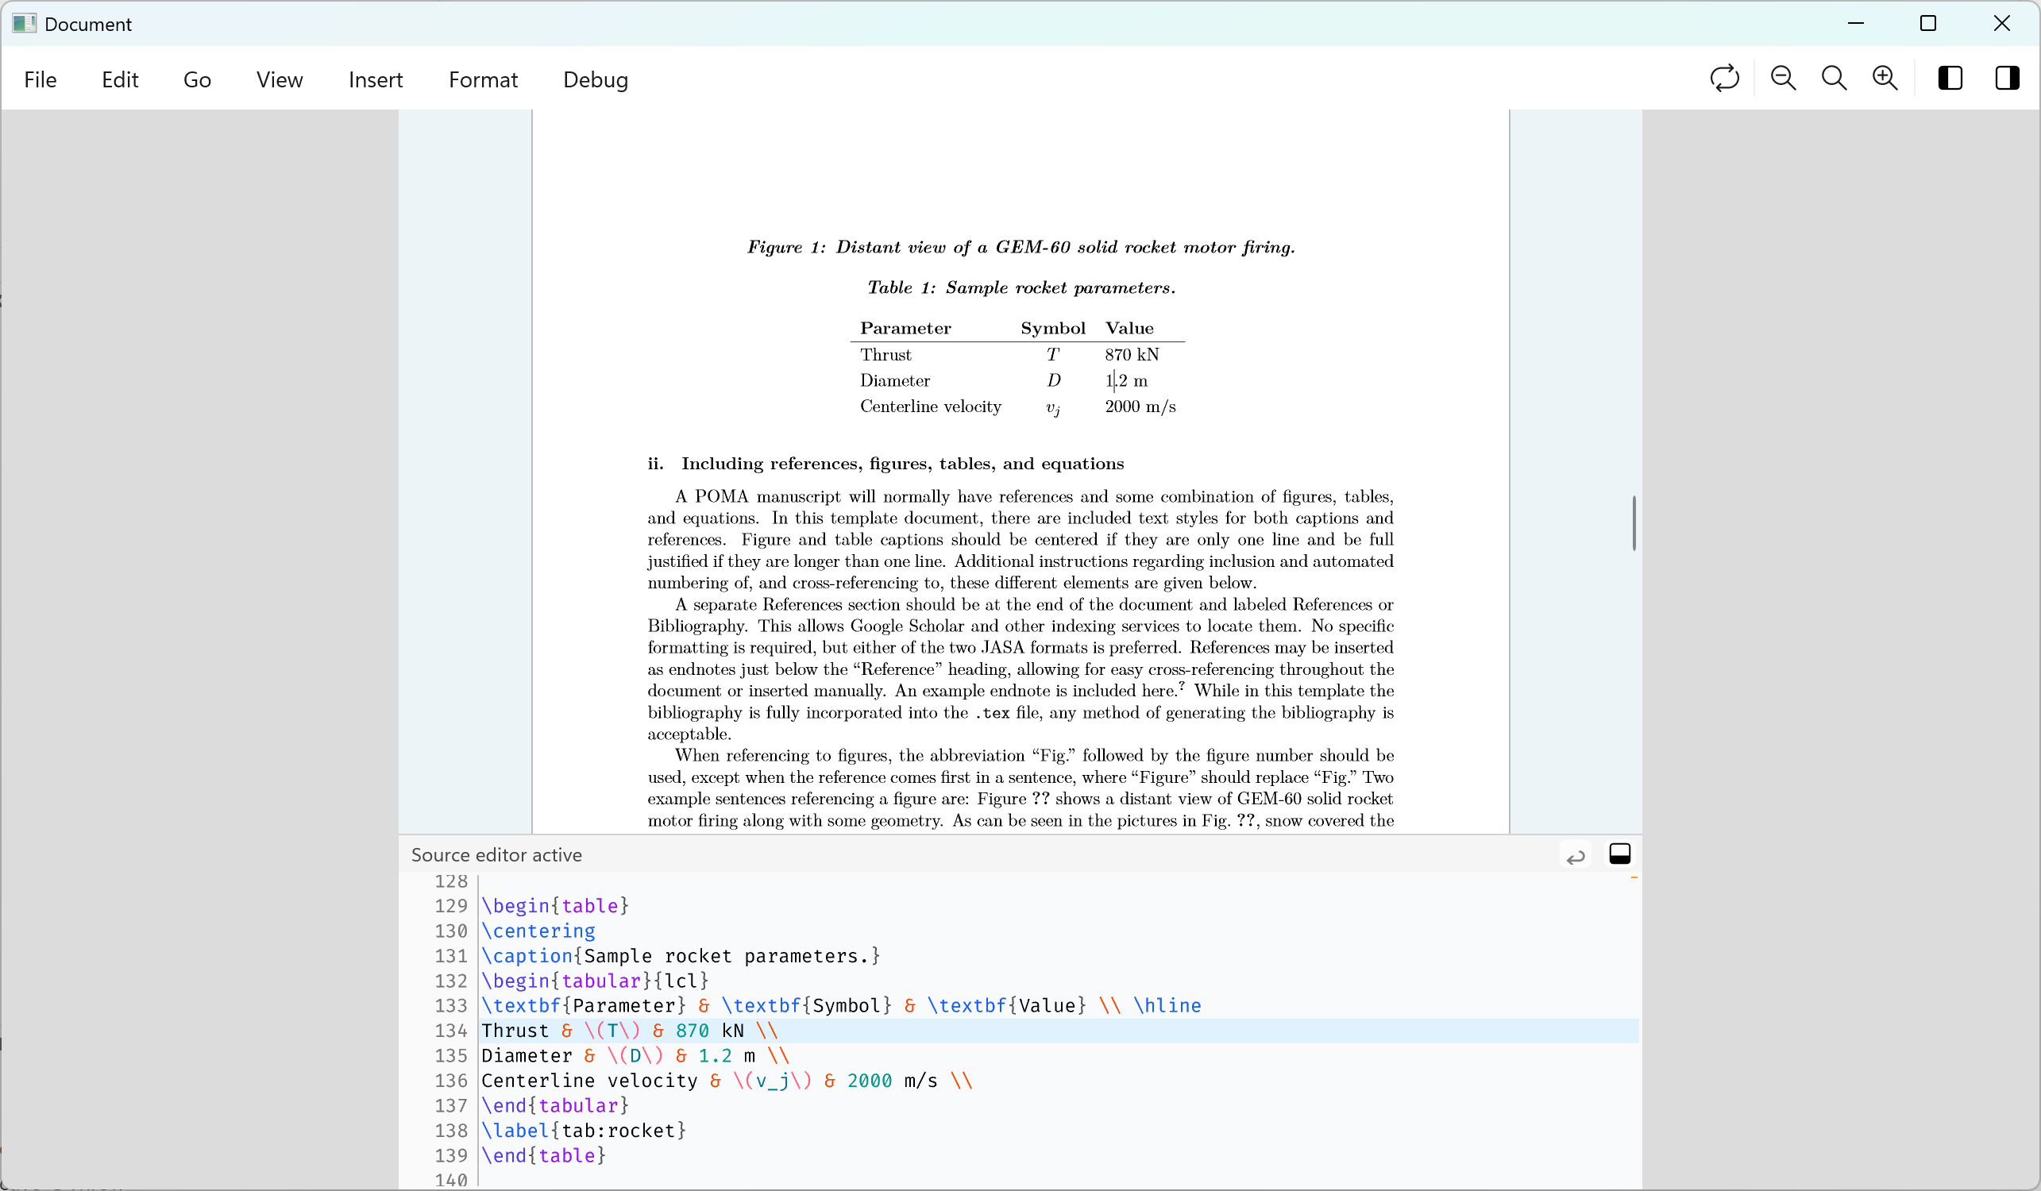Click the \label{tab:rocket} source line
Screen dimensions: 2041x1191
[x=583, y=1131]
